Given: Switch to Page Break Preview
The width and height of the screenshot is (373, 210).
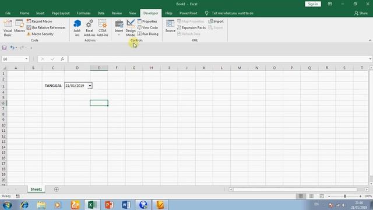Looking at the screenshot, I should point(322,196).
